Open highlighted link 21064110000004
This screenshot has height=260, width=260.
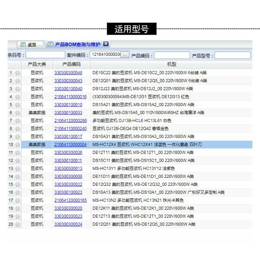(x=70, y=145)
